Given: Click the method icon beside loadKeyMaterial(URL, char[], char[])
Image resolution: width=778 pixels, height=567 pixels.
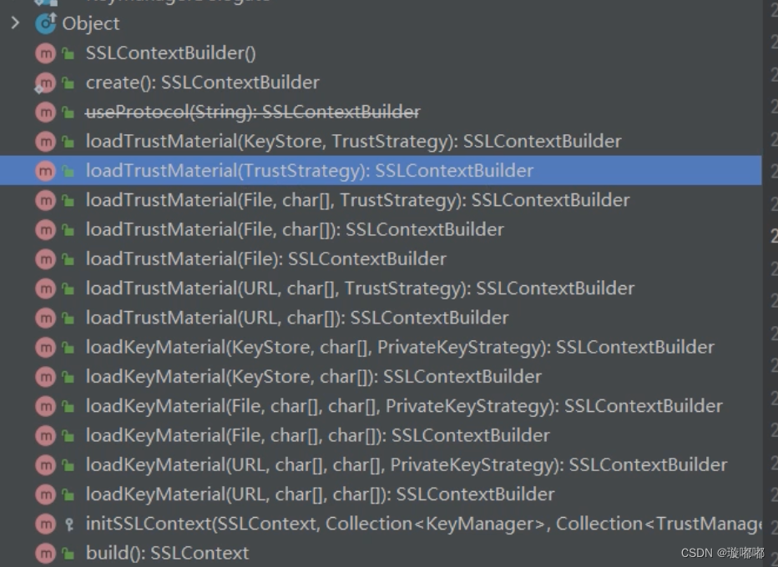Looking at the screenshot, I should (x=46, y=494).
